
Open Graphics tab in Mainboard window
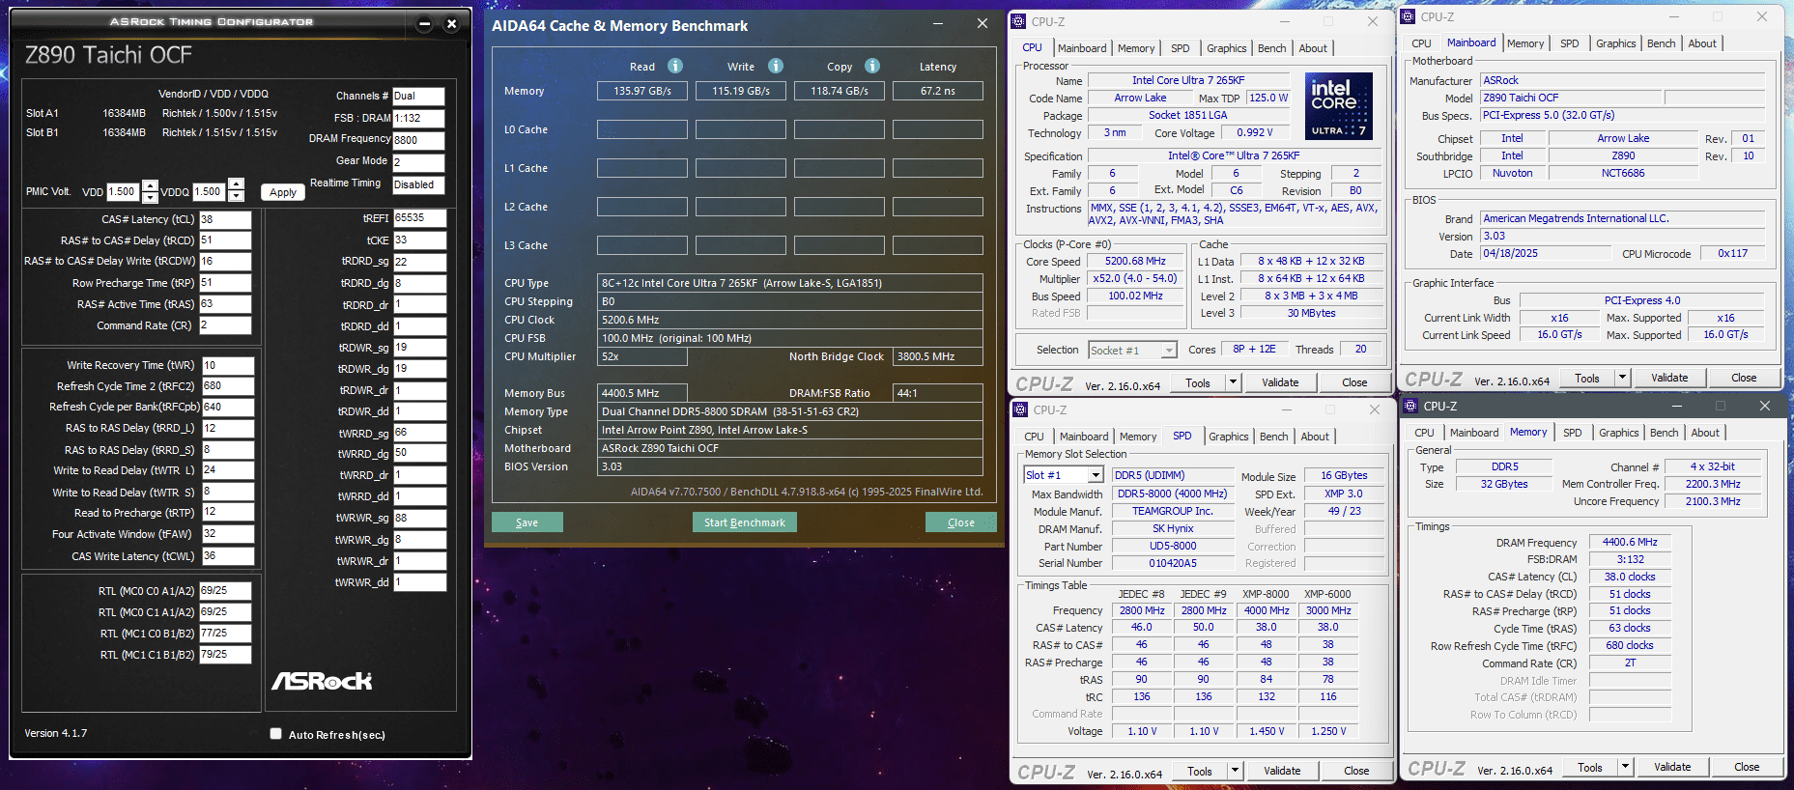pyautogui.click(x=1615, y=43)
